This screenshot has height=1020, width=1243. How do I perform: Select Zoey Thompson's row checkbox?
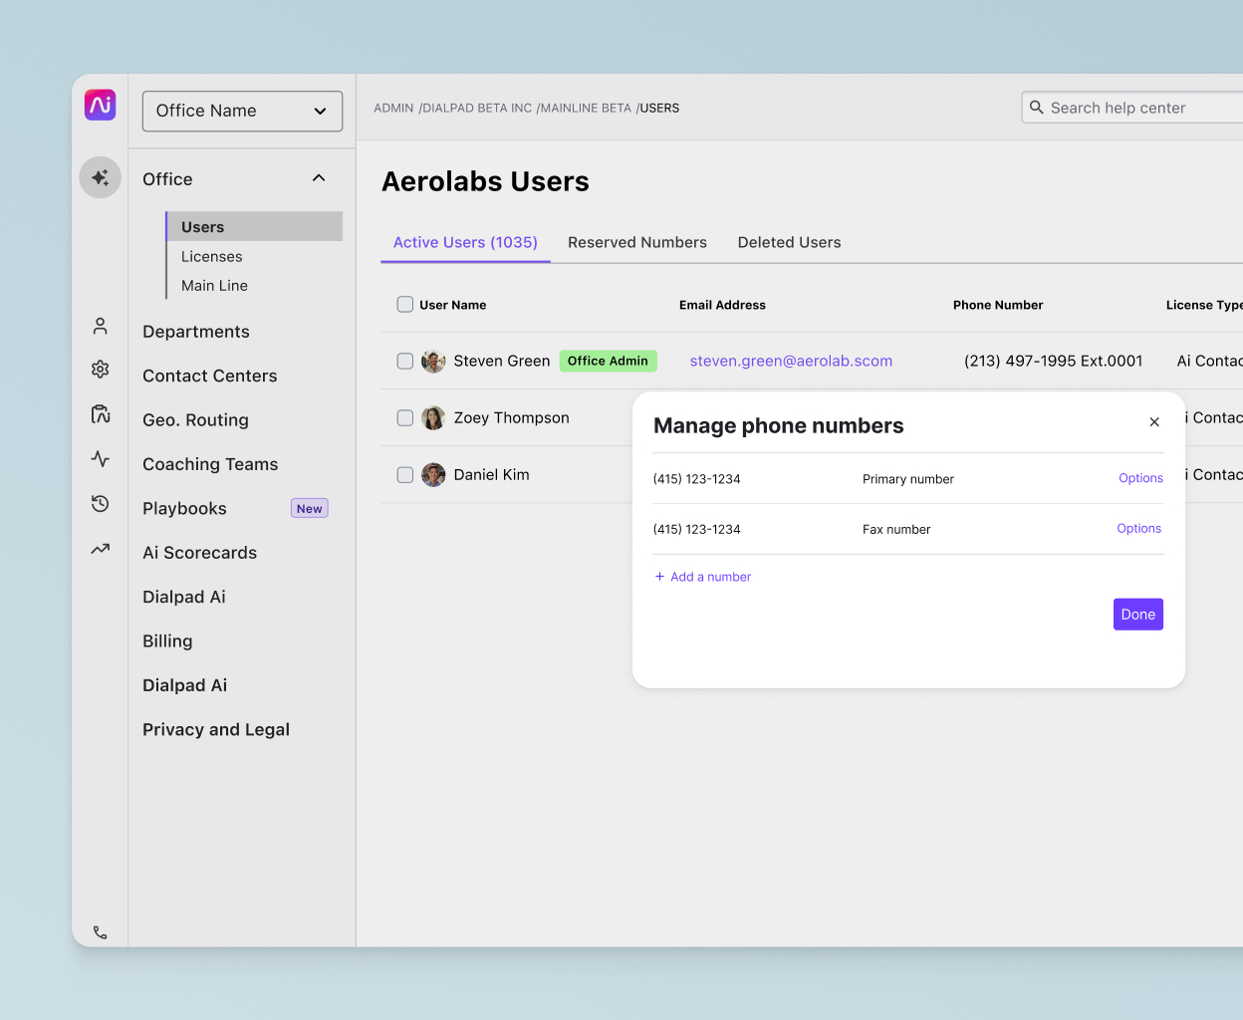(404, 417)
